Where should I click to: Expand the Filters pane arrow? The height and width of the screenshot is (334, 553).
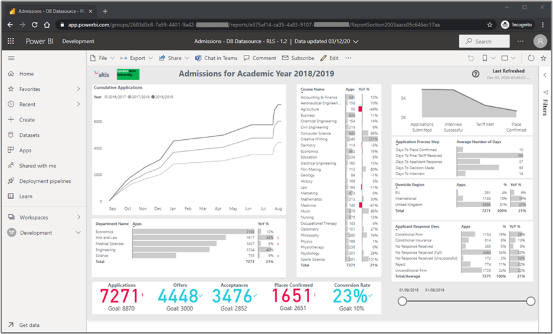pyautogui.click(x=545, y=75)
